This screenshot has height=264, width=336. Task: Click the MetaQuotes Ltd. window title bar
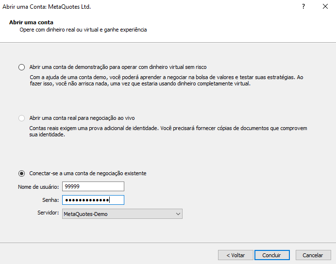click(47, 7)
